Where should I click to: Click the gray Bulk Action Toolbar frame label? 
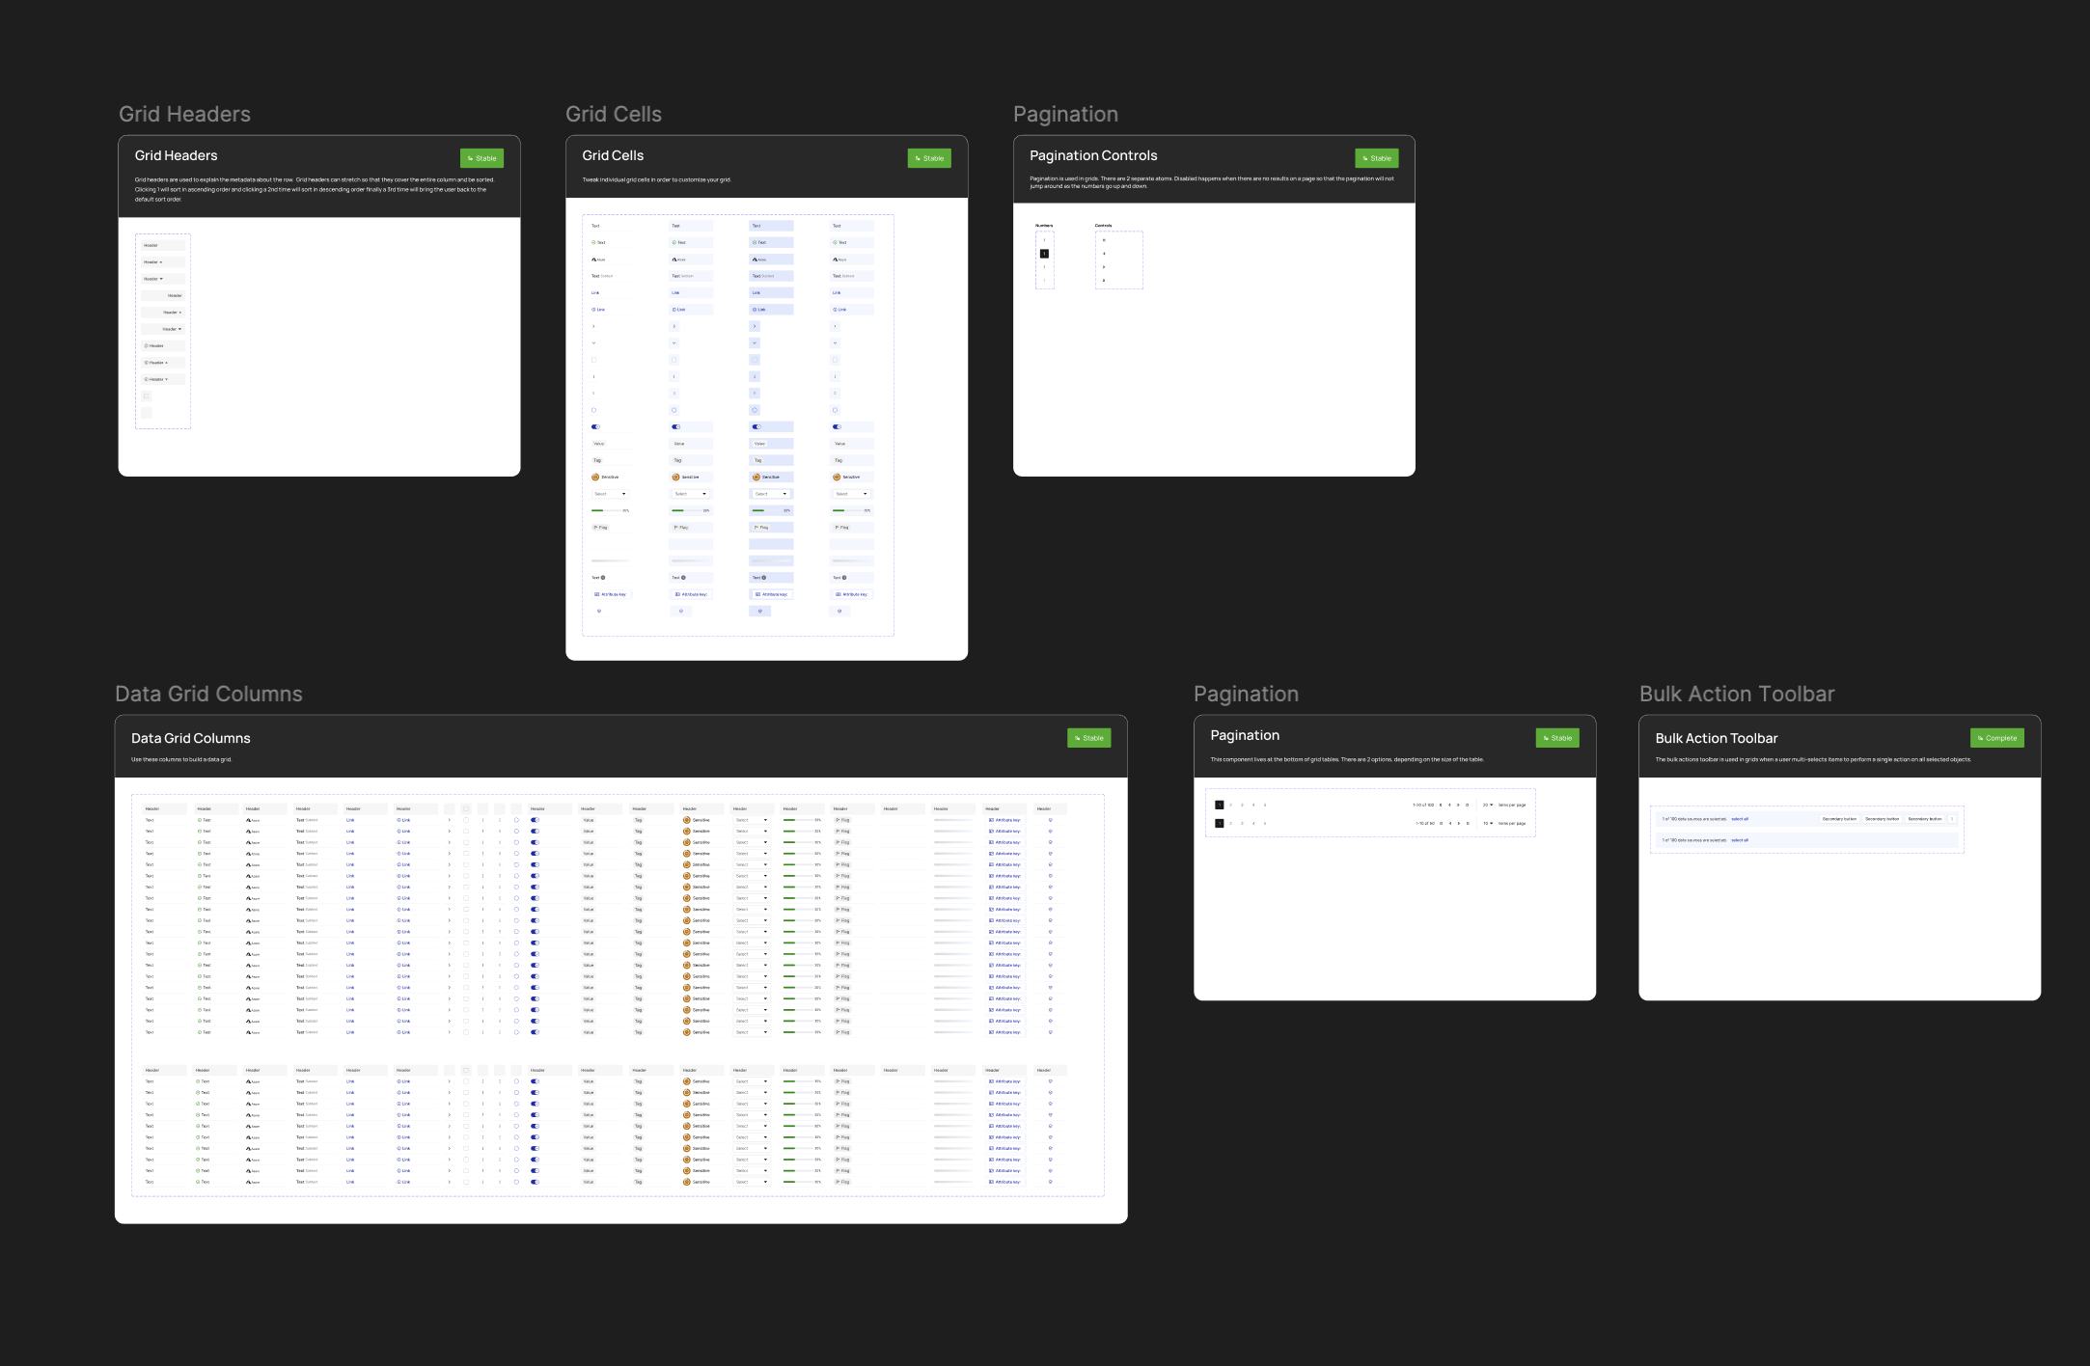pos(1737,694)
